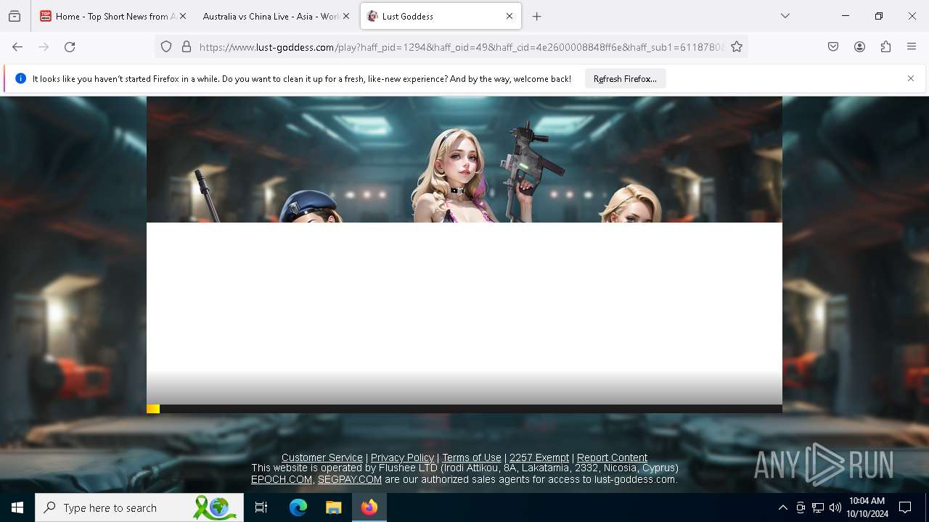This screenshot has width=929, height=522.
Task: Open volume control tray icon
Action: point(835,507)
